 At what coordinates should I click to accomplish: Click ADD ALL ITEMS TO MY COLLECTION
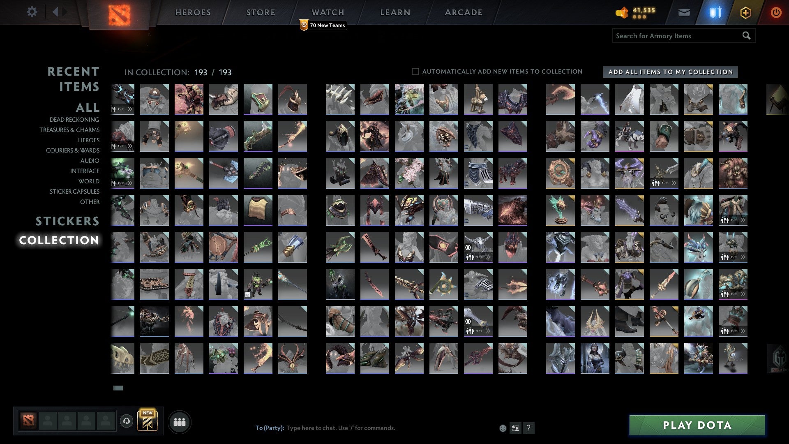pos(669,72)
